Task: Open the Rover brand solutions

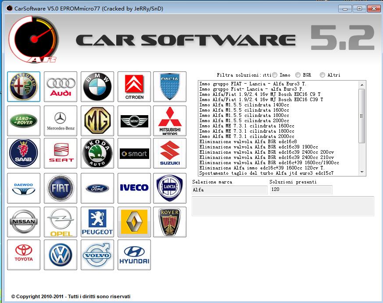Action: pyautogui.click(x=170, y=222)
